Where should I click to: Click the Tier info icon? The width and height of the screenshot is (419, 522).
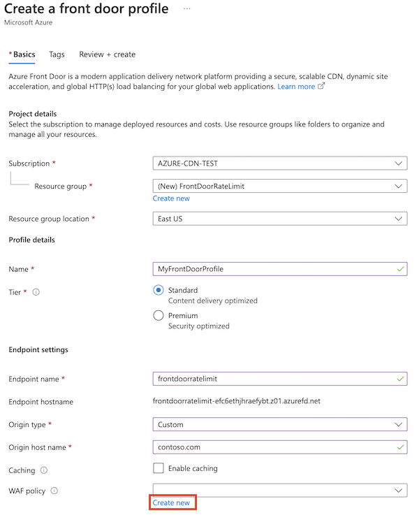click(x=36, y=292)
